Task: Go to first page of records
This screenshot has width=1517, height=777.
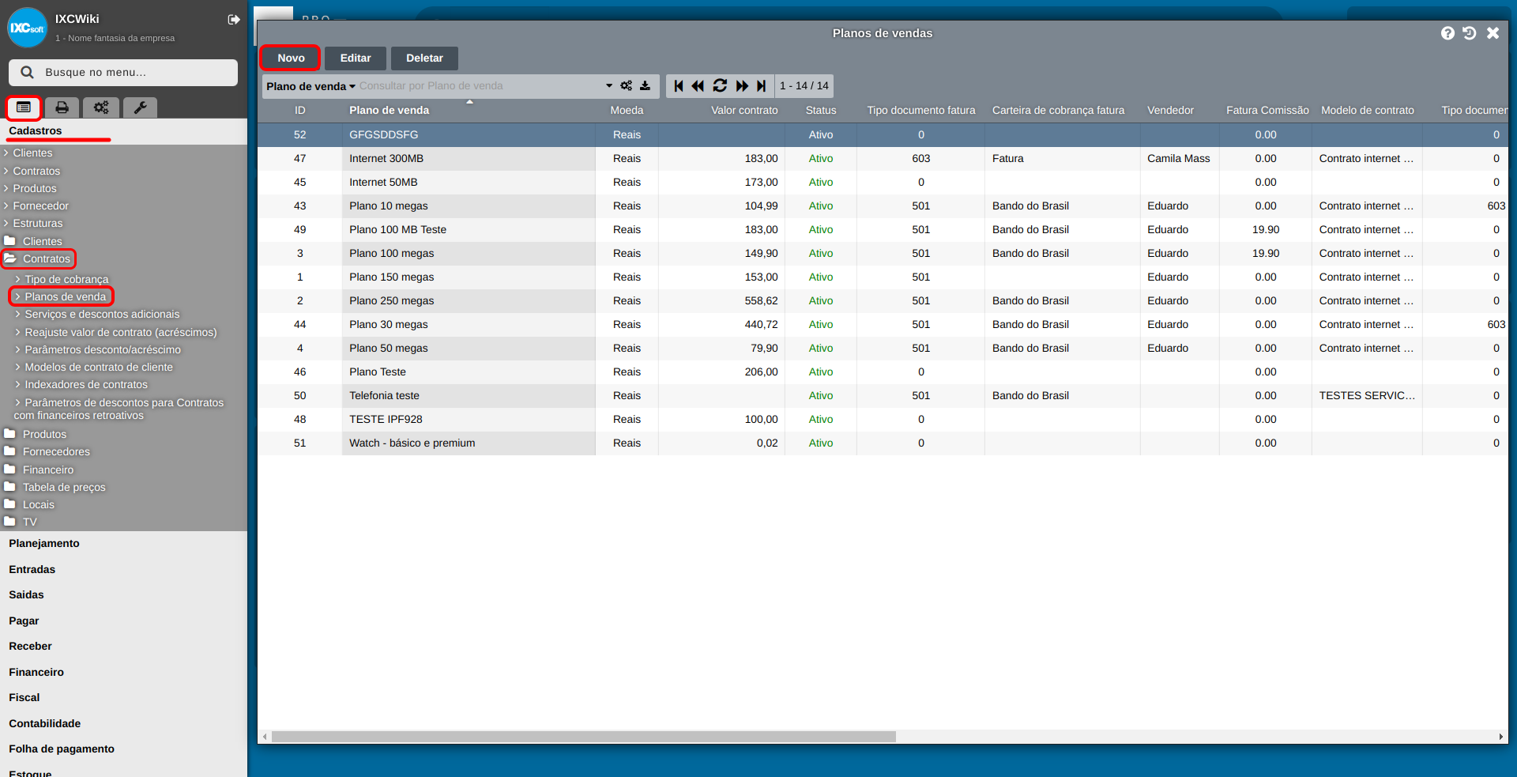Action: 679,85
